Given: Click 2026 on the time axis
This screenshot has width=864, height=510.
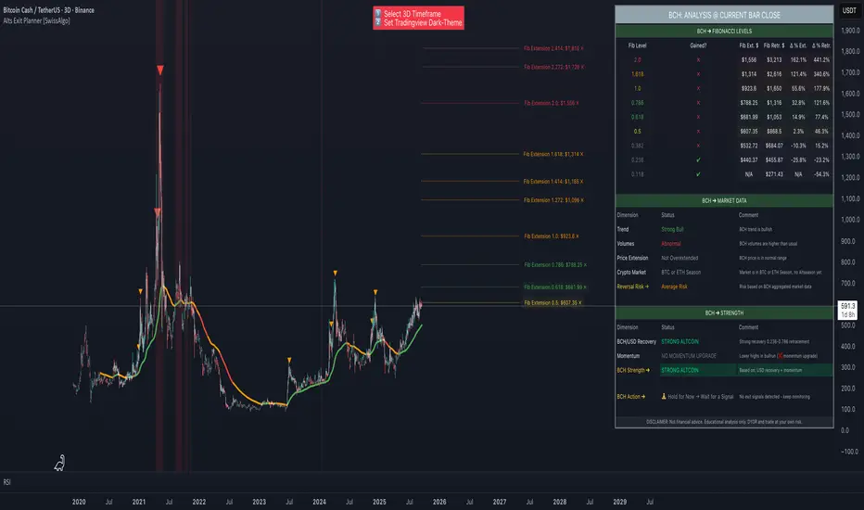Looking at the screenshot, I should (439, 502).
